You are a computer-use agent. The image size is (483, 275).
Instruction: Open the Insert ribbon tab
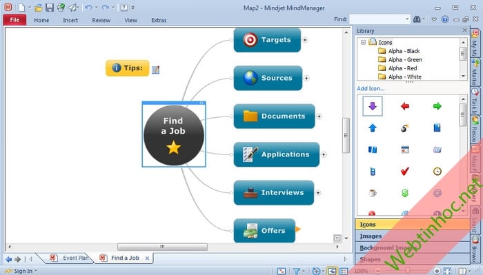tap(70, 20)
